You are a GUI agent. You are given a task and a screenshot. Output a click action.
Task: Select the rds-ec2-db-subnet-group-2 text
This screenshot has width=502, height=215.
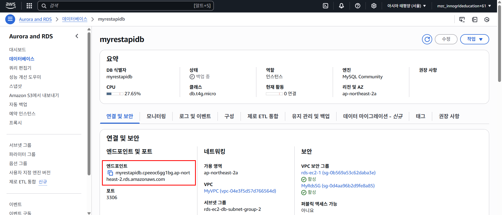pyautogui.click(x=232, y=209)
